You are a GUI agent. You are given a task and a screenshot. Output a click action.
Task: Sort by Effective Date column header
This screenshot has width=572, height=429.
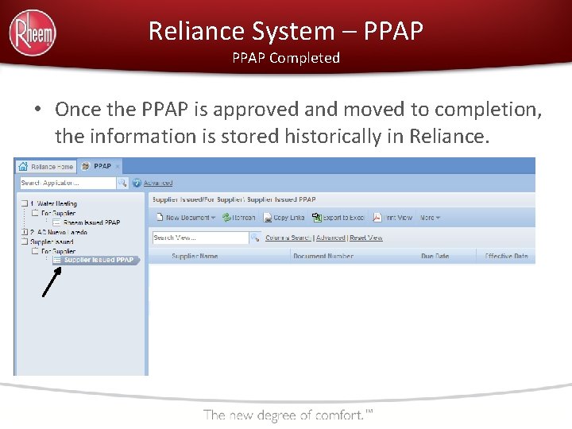point(506,256)
